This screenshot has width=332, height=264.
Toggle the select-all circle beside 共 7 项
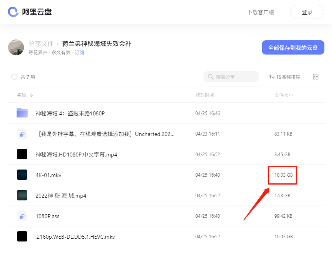(14, 77)
